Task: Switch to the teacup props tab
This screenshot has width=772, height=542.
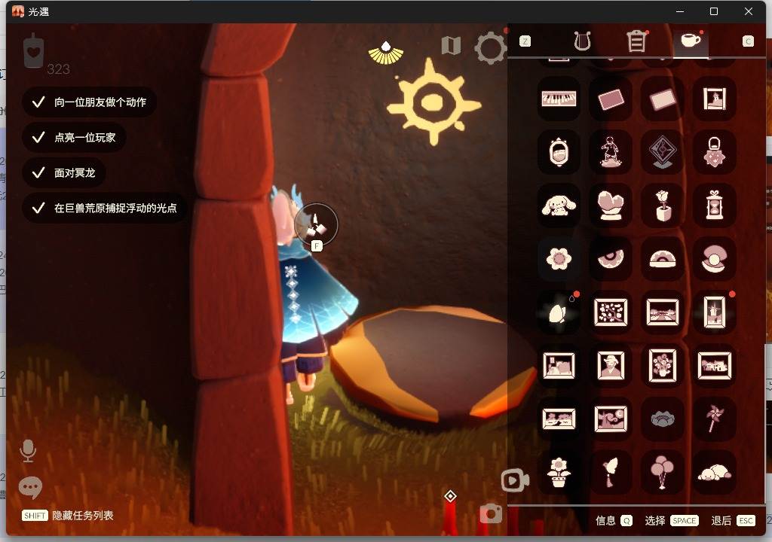Action: pyautogui.click(x=691, y=41)
